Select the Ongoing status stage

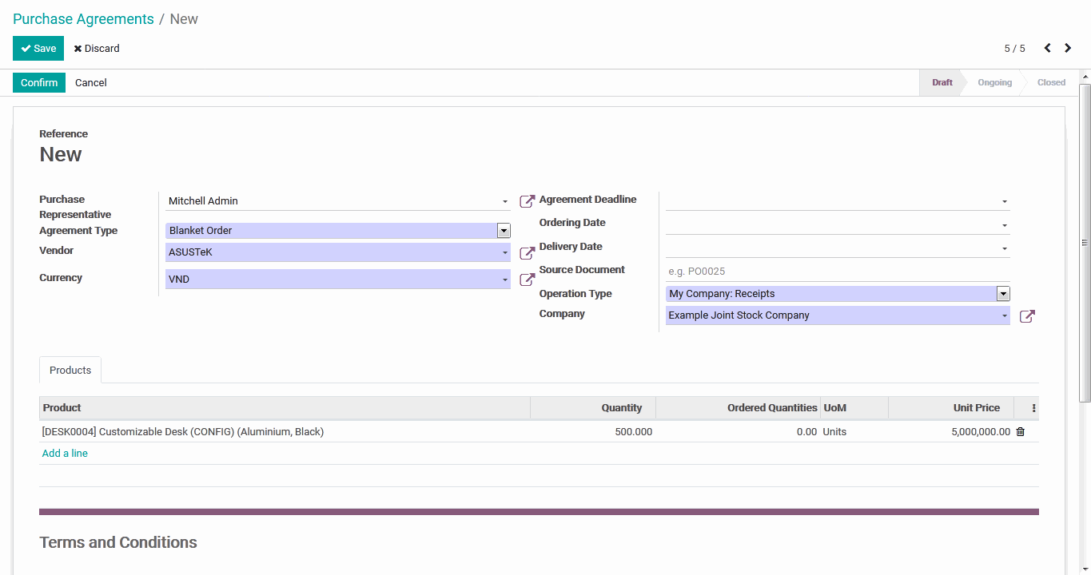pos(994,83)
